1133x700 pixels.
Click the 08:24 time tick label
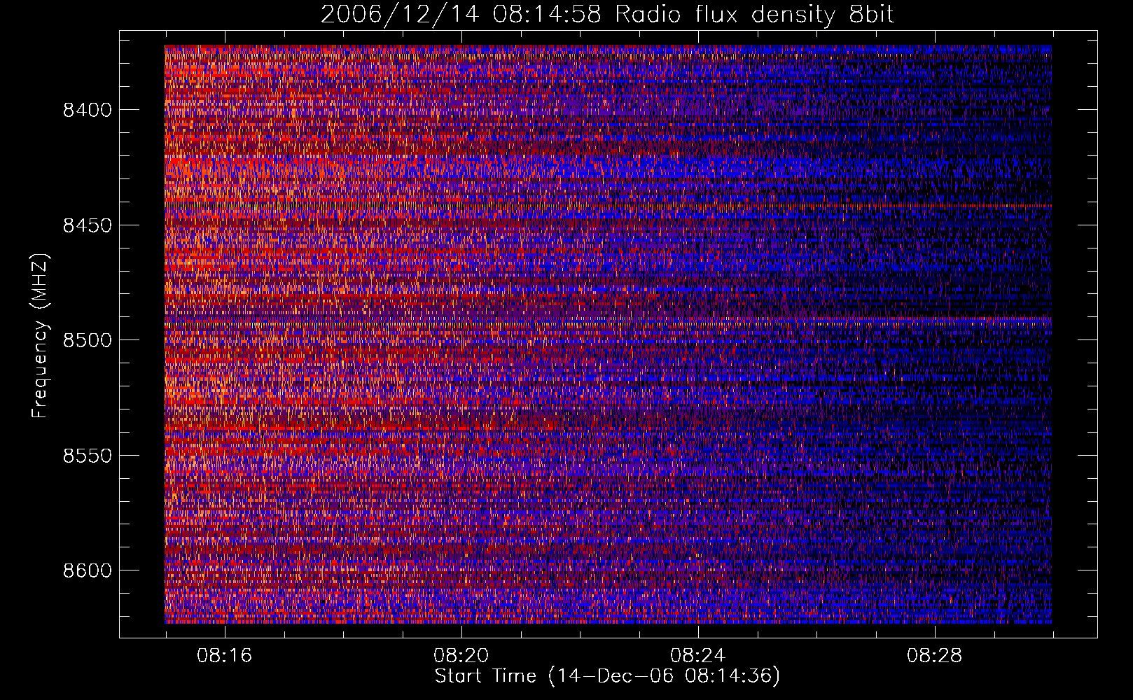pos(697,656)
